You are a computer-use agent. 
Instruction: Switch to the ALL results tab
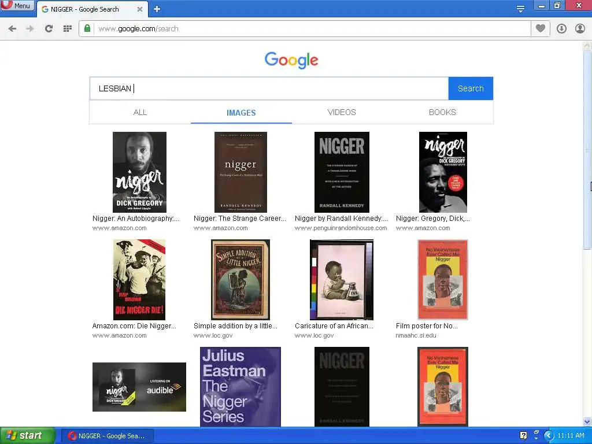pos(140,113)
